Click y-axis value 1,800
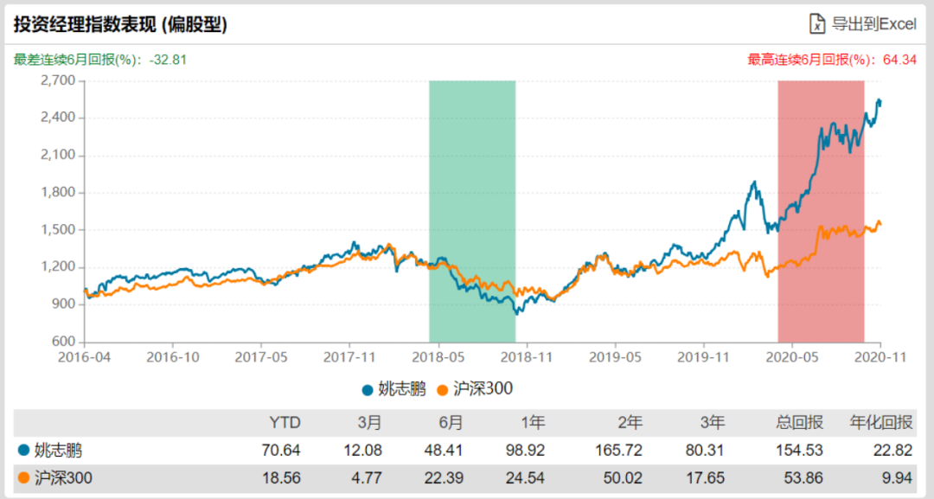 (x=58, y=192)
